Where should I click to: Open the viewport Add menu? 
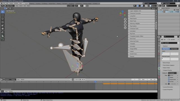(x=25, y=6)
